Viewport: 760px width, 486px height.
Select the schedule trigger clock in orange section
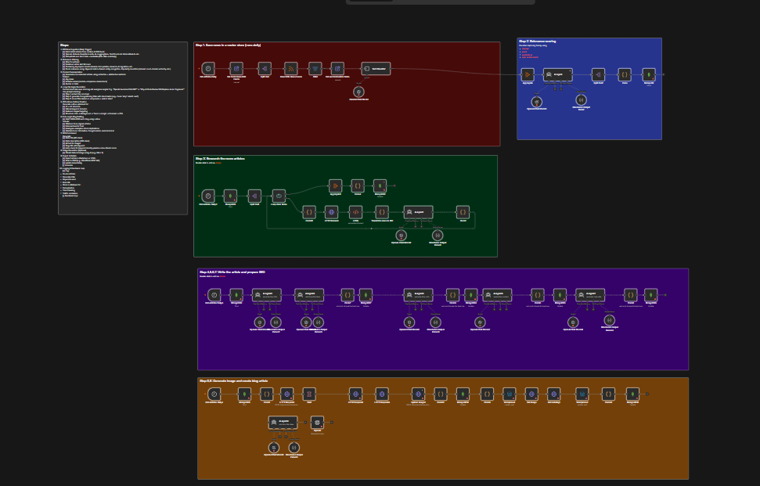point(214,394)
